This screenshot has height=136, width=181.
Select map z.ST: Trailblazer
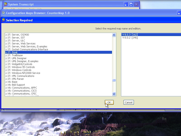click(x=59, y=55)
